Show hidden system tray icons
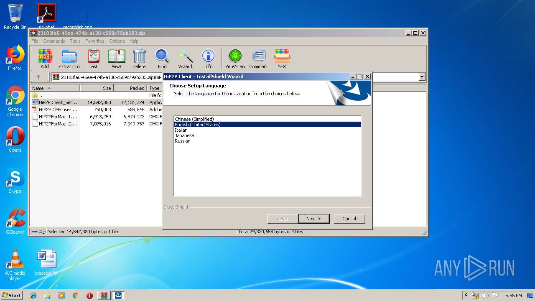 coord(466,296)
